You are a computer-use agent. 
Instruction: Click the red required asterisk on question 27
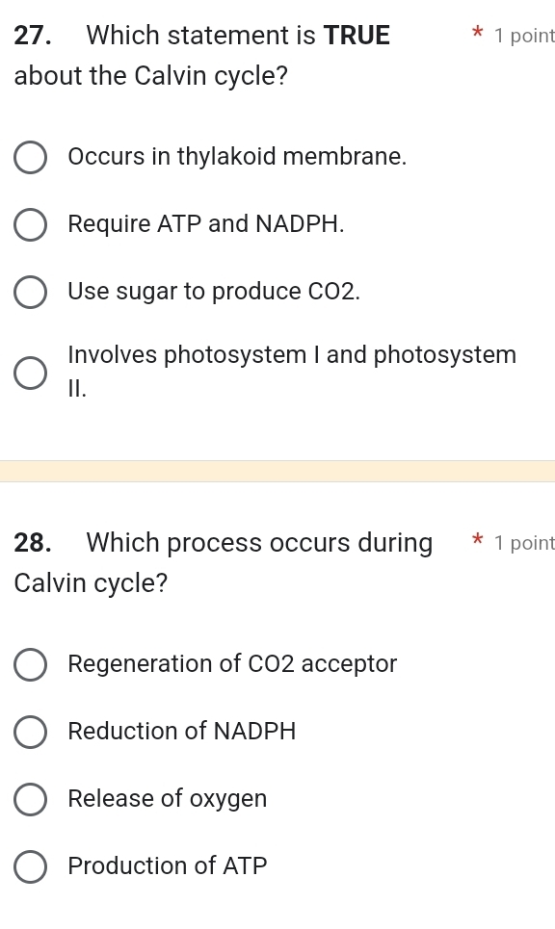coord(478,35)
